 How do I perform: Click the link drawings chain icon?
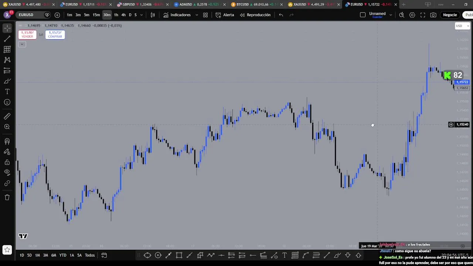[7, 183]
